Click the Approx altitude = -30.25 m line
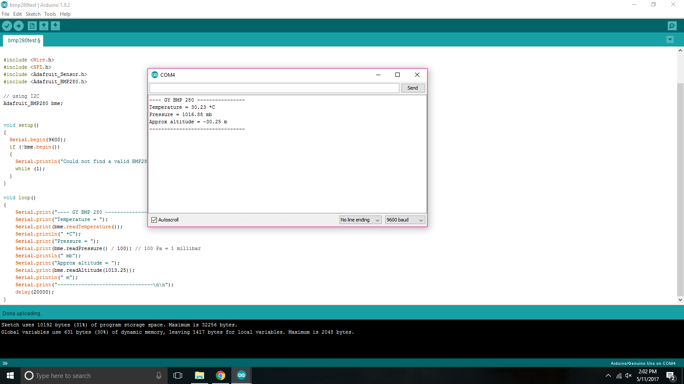 point(188,122)
